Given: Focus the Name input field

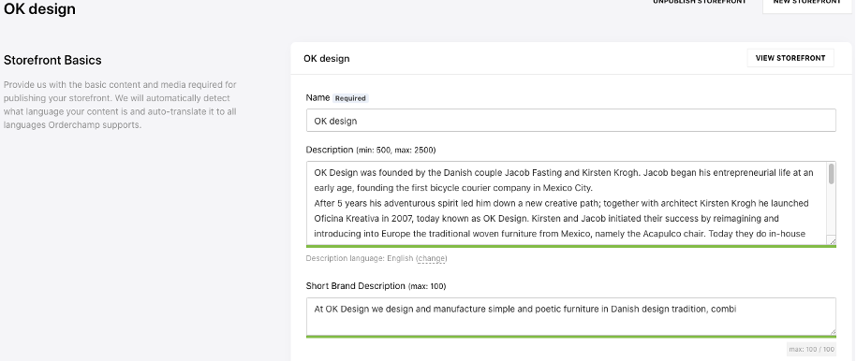Looking at the screenshot, I should pos(570,121).
